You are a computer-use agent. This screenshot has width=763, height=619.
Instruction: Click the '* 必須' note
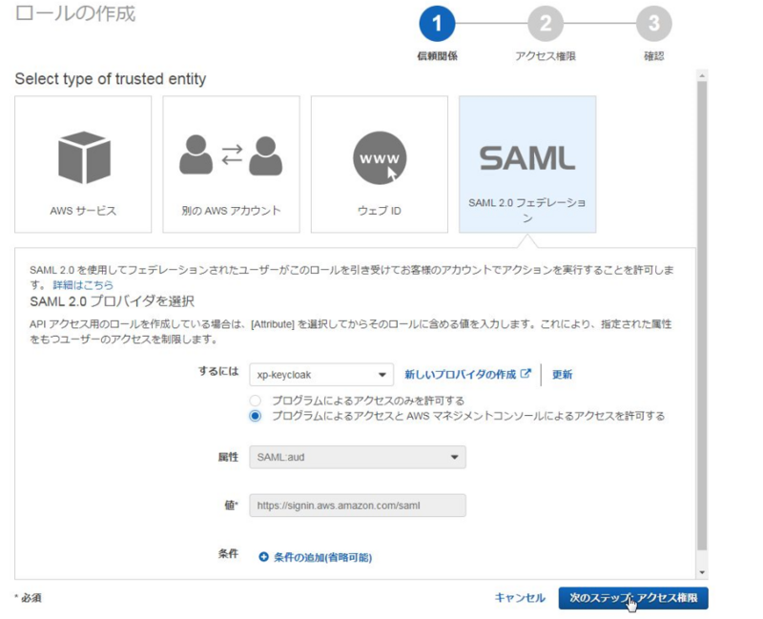pyautogui.click(x=29, y=598)
